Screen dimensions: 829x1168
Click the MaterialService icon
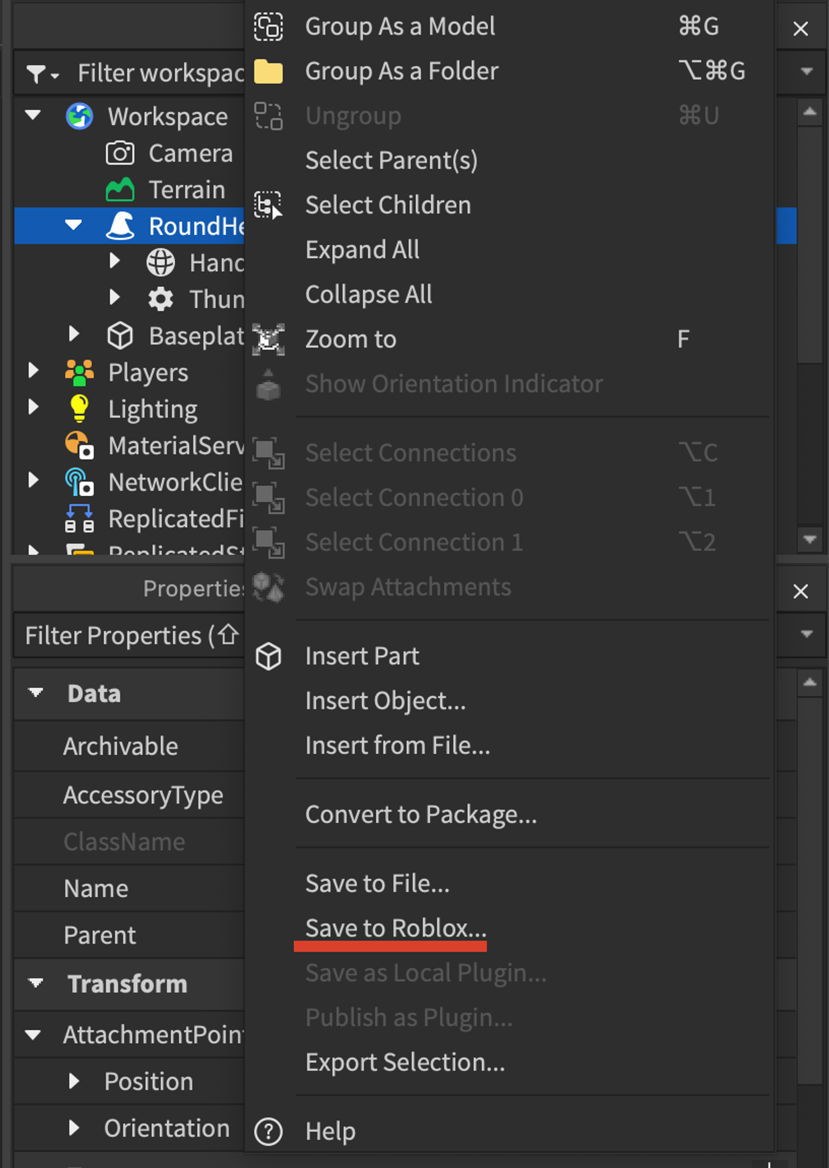click(x=80, y=445)
